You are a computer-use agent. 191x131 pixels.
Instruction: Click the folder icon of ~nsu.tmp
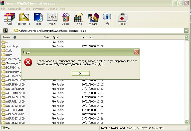tap(3, 46)
